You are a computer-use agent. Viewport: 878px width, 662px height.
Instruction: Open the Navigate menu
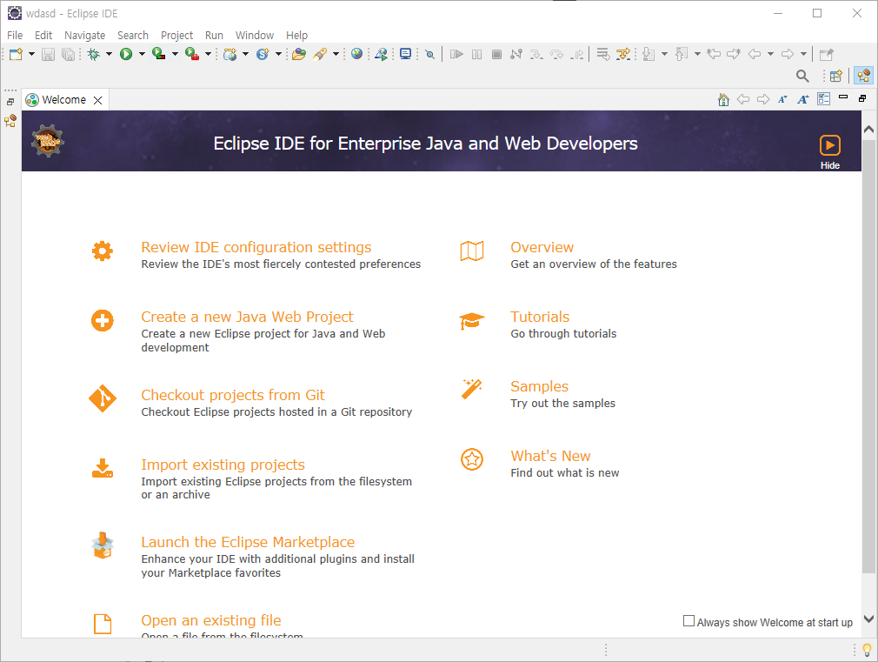pyautogui.click(x=84, y=36)
